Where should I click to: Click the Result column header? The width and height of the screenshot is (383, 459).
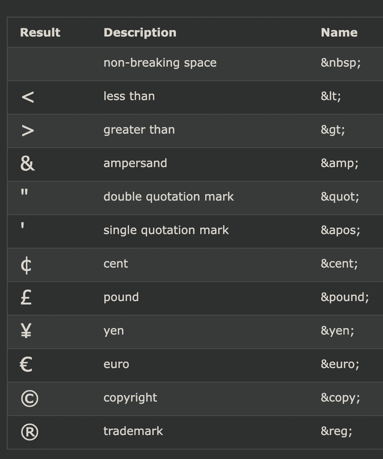40,32
